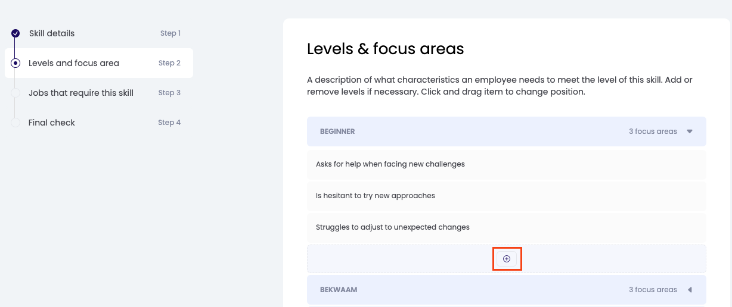Collapse the Beginner level arrow
The width and height of the screenshot is (732, 307).
pyautogui.click(x=690, y=131)
